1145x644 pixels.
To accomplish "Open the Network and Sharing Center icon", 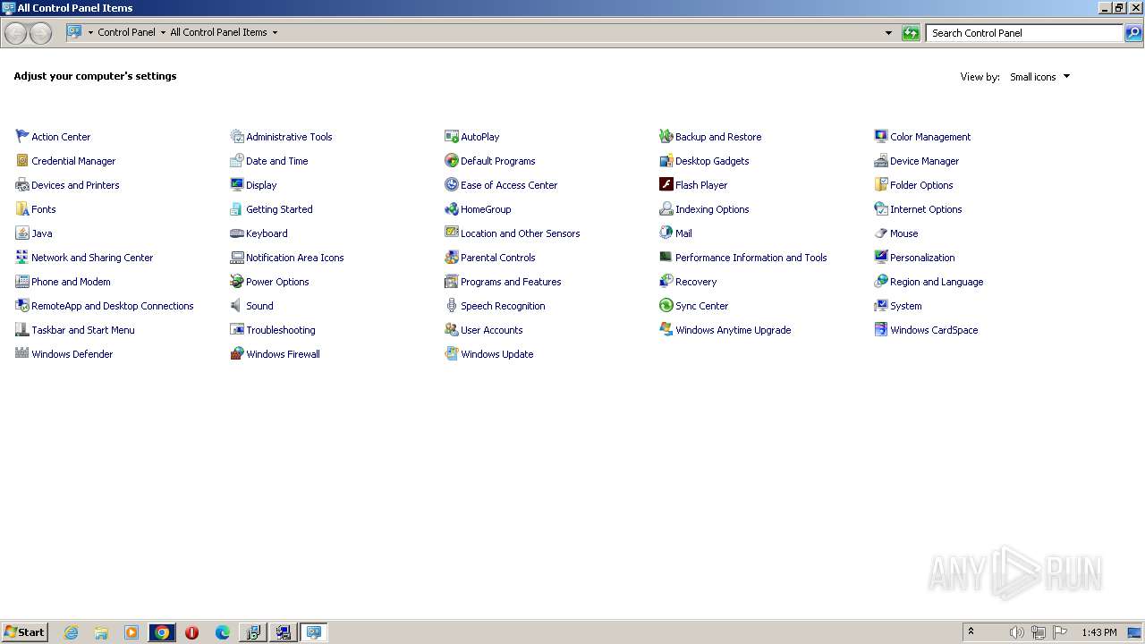I will tap(22, 257).
